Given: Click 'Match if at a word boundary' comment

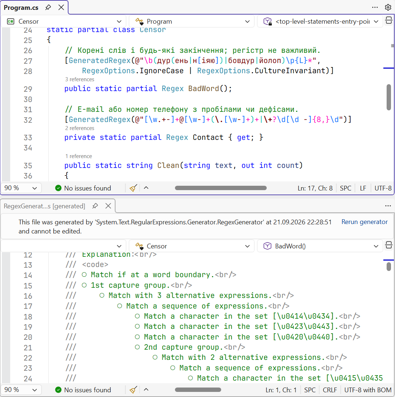Looking at the screenshot, I should pyautogui.click(x=153, y=275).
